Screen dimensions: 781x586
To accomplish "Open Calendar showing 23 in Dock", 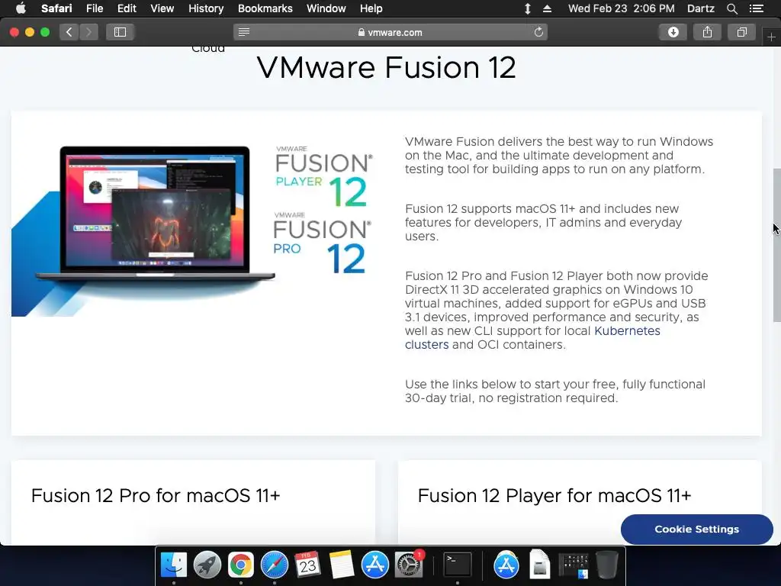I will tap(307, 565).
